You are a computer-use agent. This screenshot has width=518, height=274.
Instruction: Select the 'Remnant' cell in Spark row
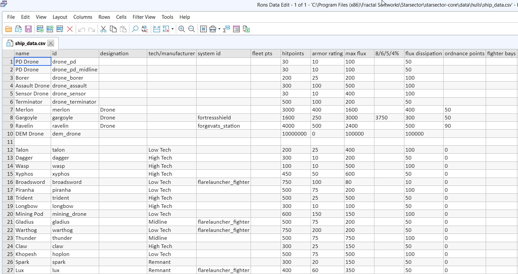click(x=172, y=262)
